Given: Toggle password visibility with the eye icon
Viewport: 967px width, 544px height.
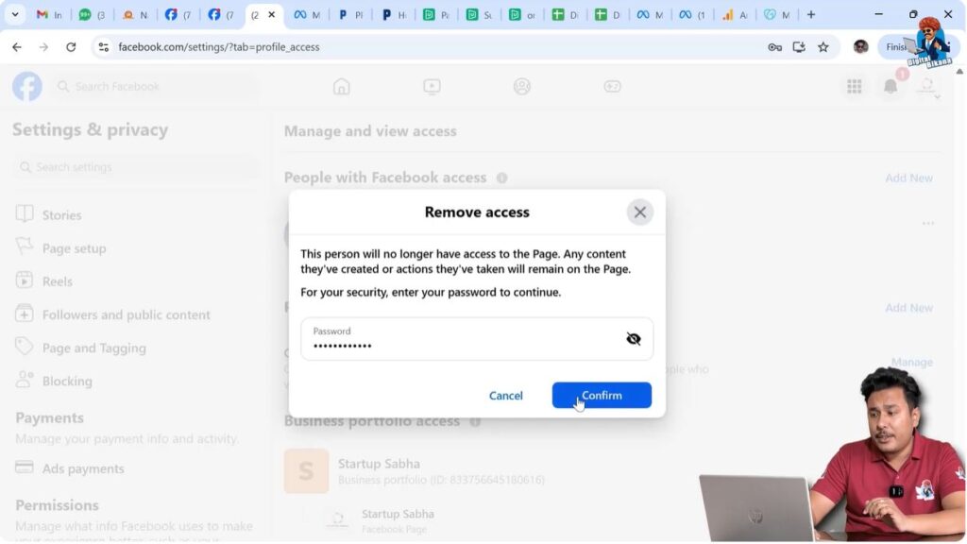Looking at the screenshot, I should coord(634,338).
